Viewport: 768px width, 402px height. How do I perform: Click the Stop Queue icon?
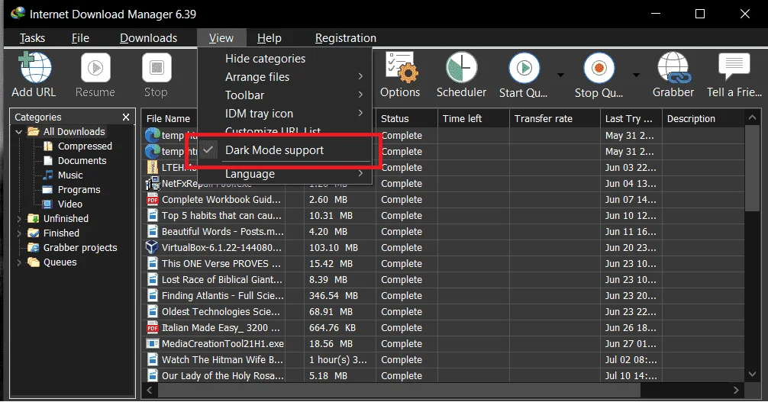pos(599,68)
